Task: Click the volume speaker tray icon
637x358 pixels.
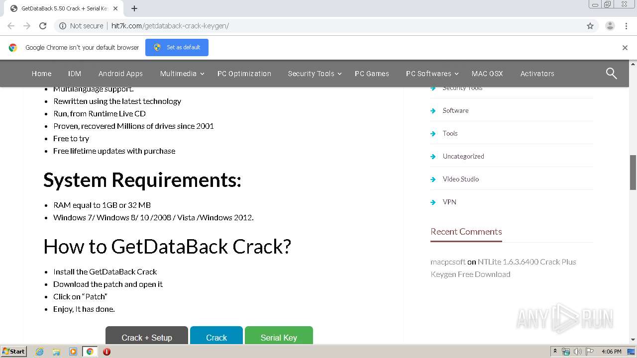Action: [578, 352]
